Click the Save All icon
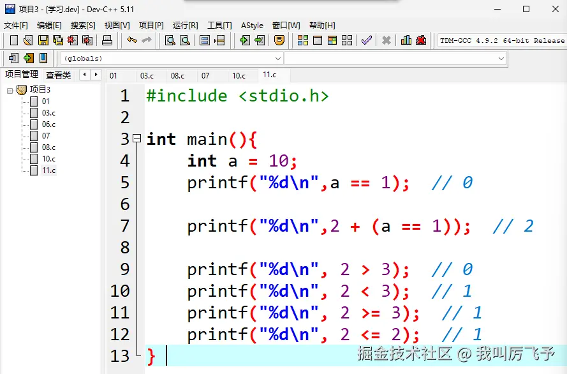This screenshot has height=374, width=567. (58, 40)
